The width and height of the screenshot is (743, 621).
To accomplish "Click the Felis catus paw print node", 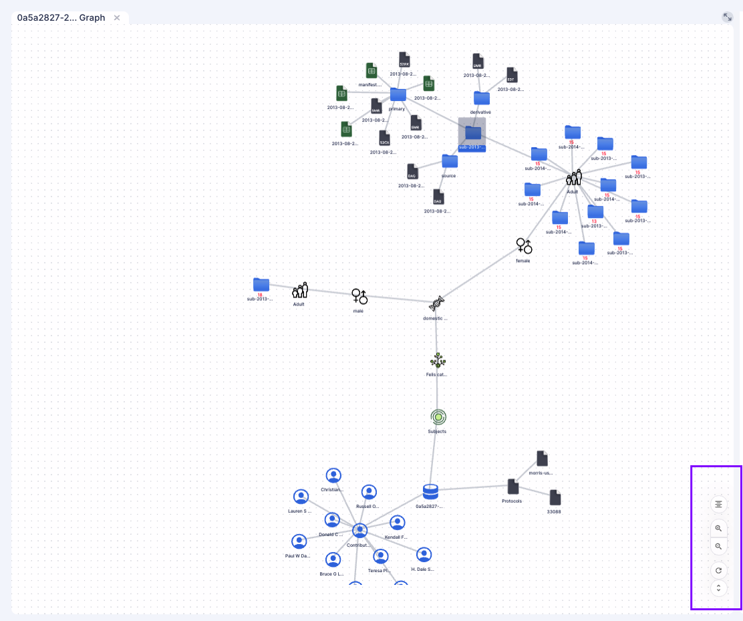I will (438, 360).
